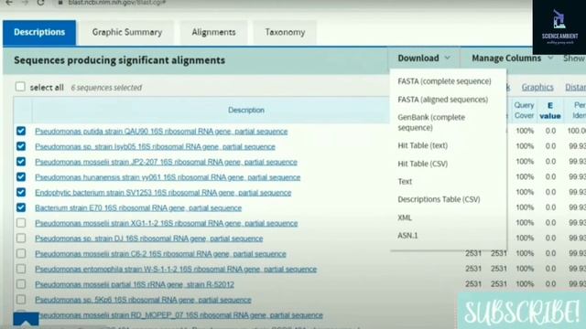Sort by the E value column header
This screenshot has height=329, width=586.
[x=549, y=111]
